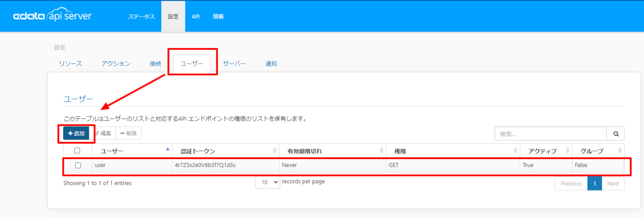Click 'Showing 1 to 1 of 1 entries' text
Image resolution: width=644 pixels, height=219 pixels.
(97, 183)
